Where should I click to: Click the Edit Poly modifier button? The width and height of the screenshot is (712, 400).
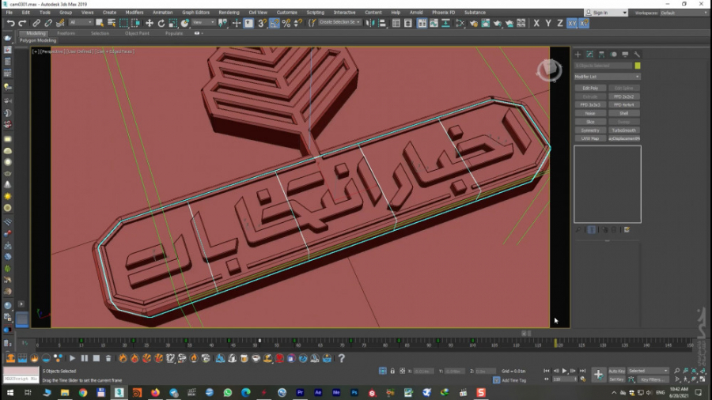point(590,88)
